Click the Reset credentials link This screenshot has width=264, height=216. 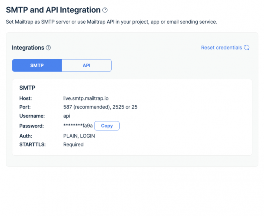[221, 48]
